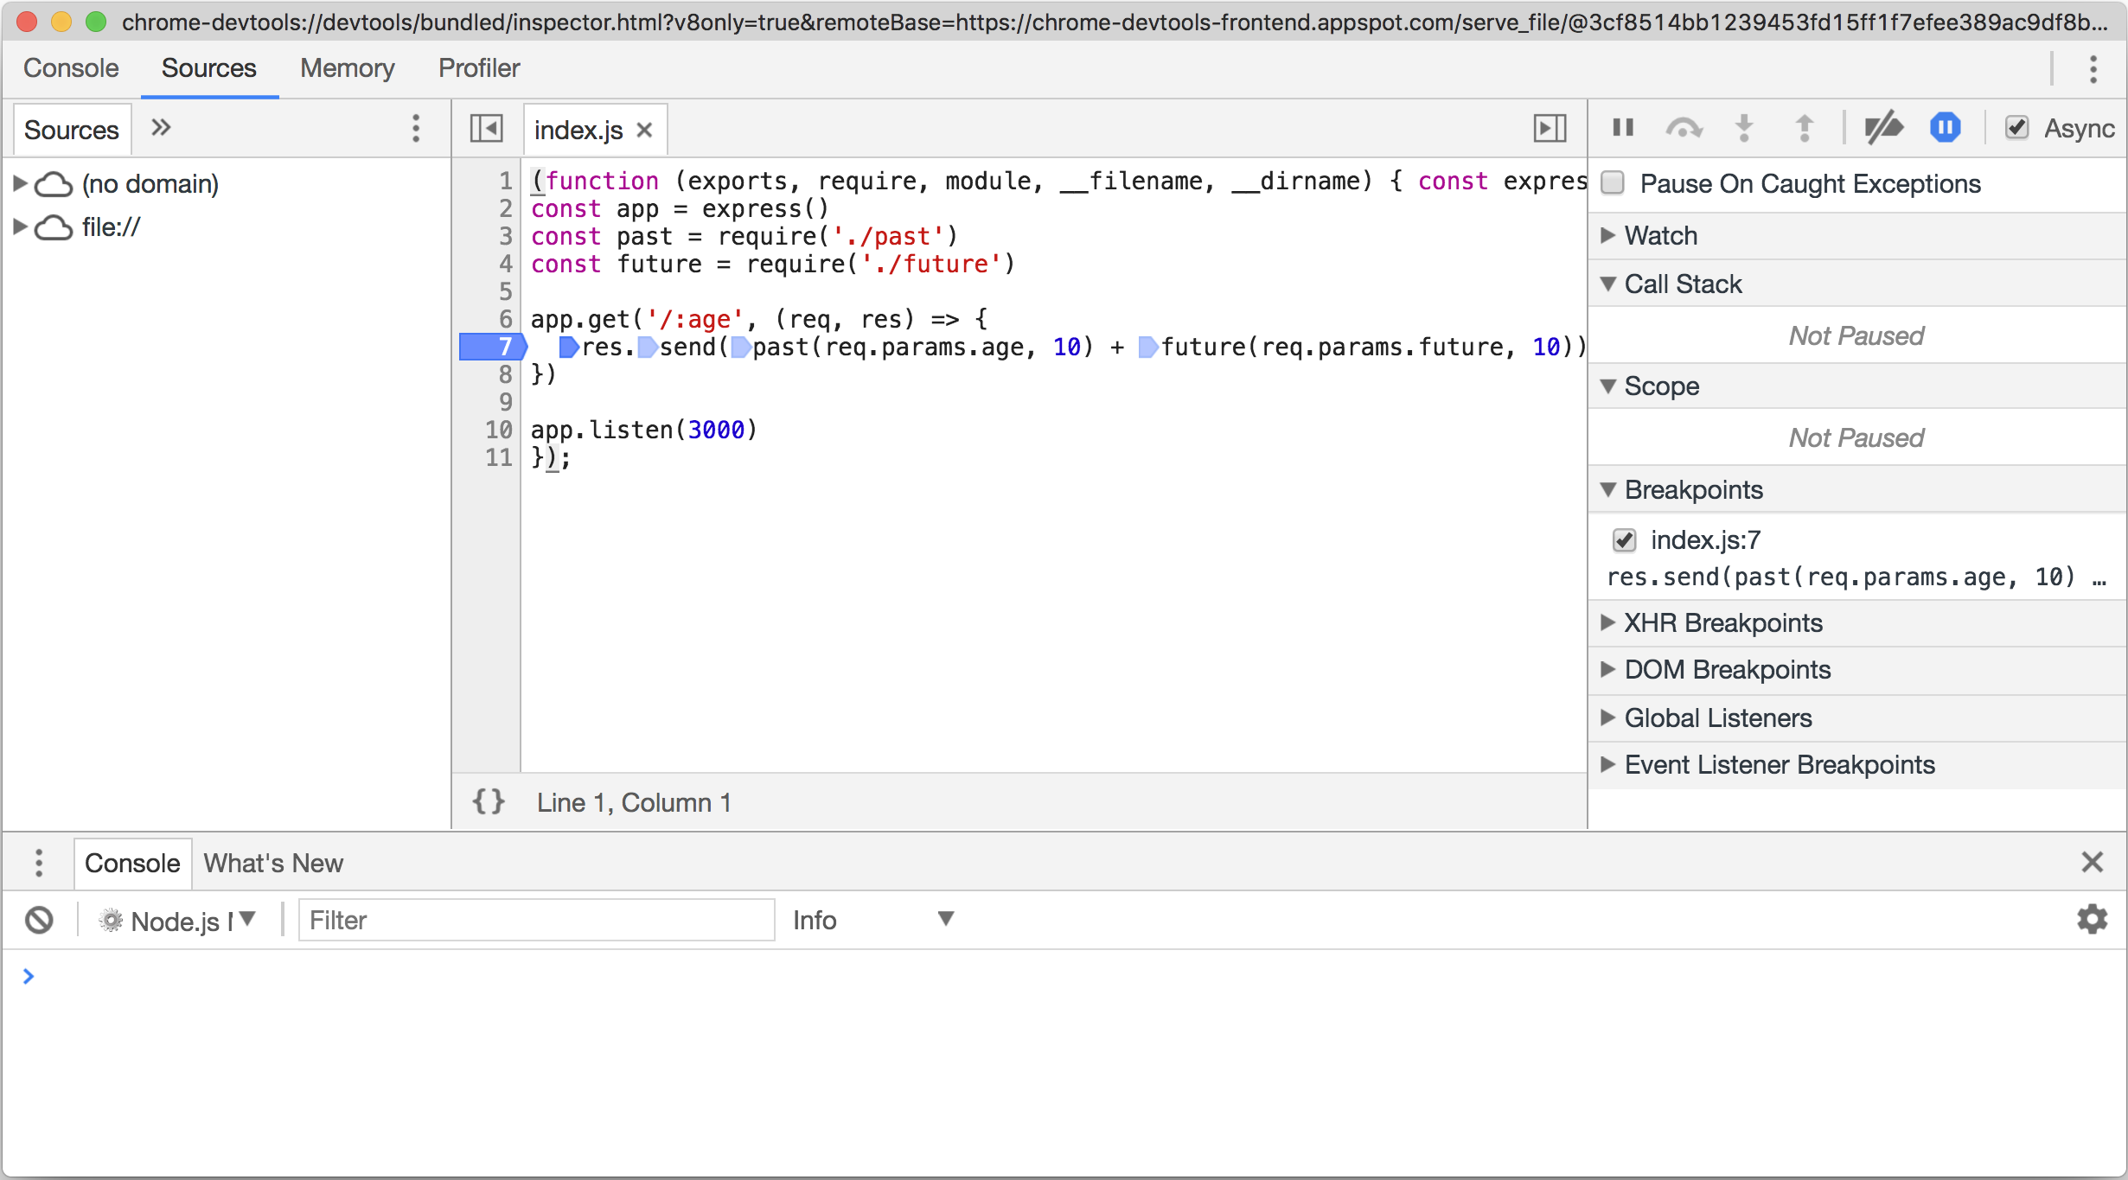Click the app.listen(3000) code line
This screenshot has height=1180, width=2128.
coord(644,430)
